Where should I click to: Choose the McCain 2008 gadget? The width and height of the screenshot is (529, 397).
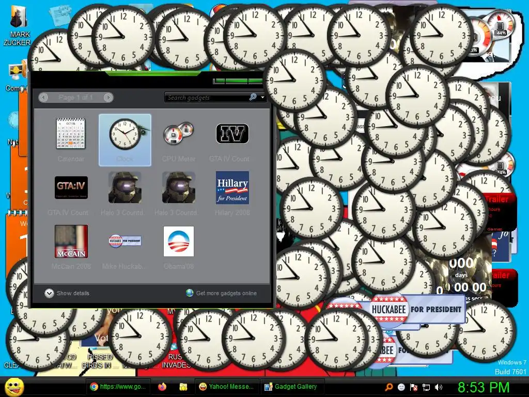coord(71,247)
